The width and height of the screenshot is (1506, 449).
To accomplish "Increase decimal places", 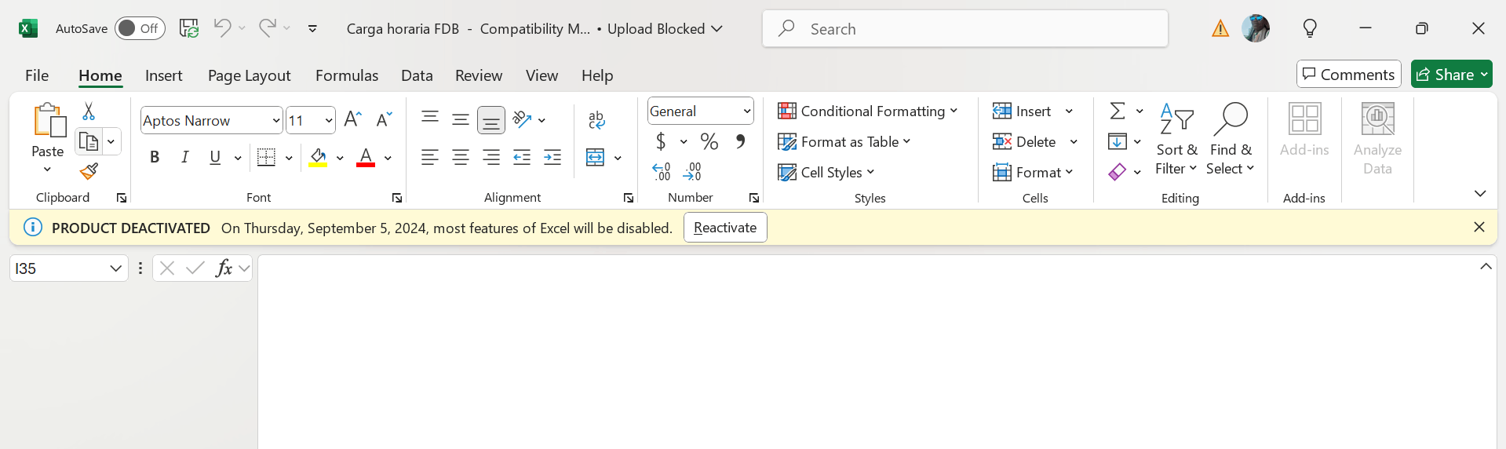I will (x=662, y=171).
